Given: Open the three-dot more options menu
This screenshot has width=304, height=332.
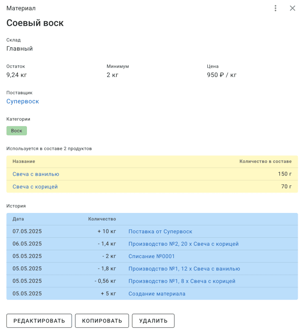Looking at the screenshot, I should coord(275,8).
